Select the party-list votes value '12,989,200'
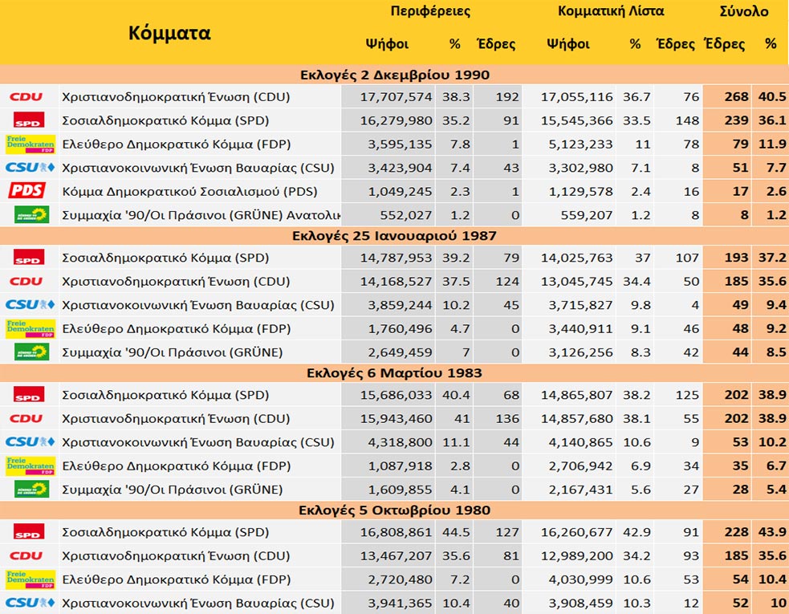 tap(577, 555)
